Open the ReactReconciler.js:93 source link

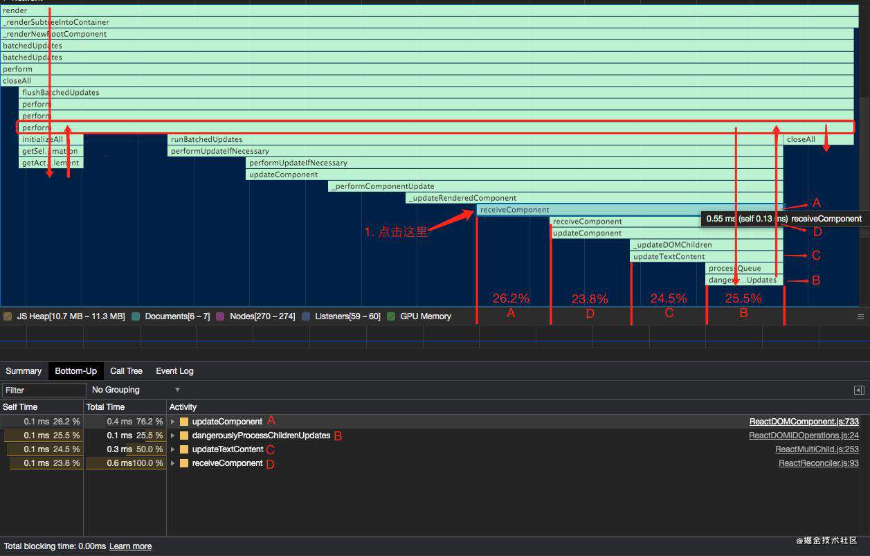pyautogui.click(x=819, y=463)
